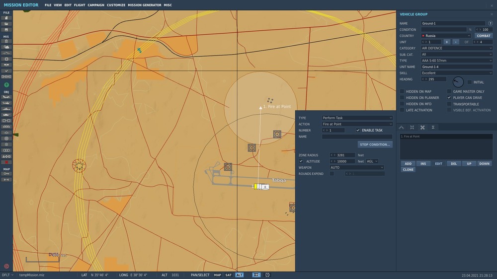
Task: Open the sigma summary tab icon
Action: (433, 128)
